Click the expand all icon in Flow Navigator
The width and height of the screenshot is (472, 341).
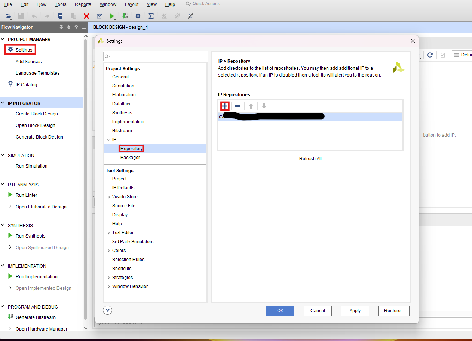[69, 27]
